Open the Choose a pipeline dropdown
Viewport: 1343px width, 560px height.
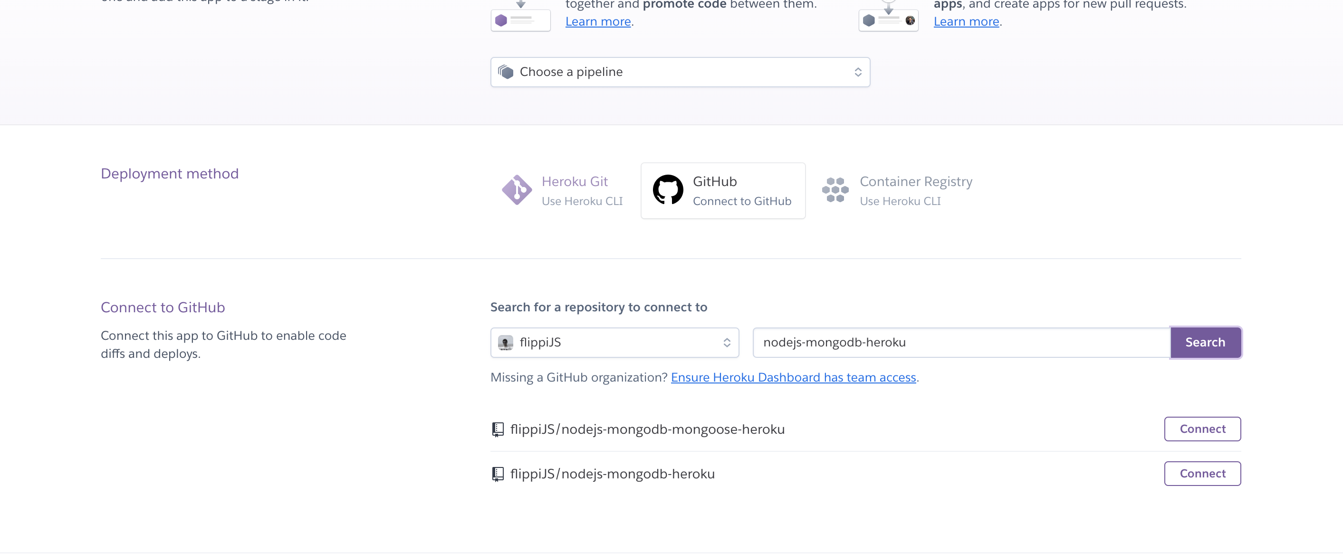[x=680, y=72]
